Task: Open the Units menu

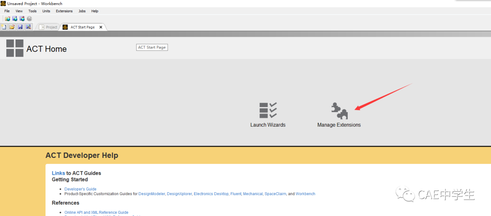Action: [46, 11]
